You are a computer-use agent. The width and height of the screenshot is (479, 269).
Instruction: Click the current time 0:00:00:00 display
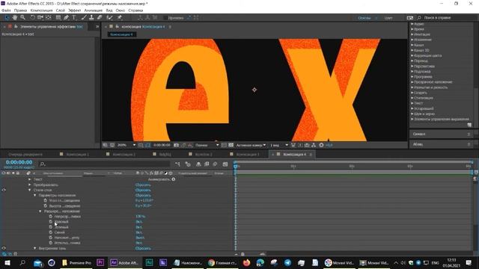pos(19,163)
